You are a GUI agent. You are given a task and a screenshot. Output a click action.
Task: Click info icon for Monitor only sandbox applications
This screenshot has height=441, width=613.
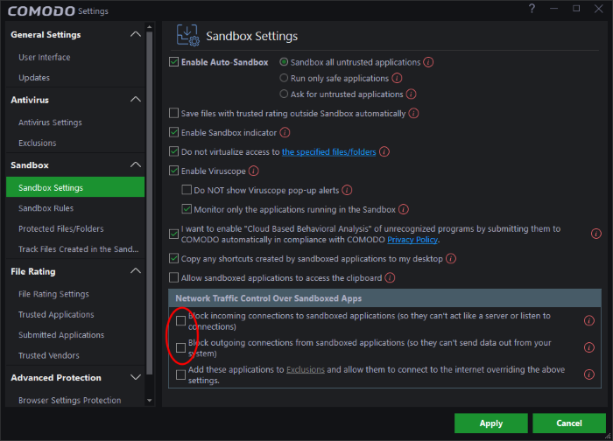tap(404, 209)
